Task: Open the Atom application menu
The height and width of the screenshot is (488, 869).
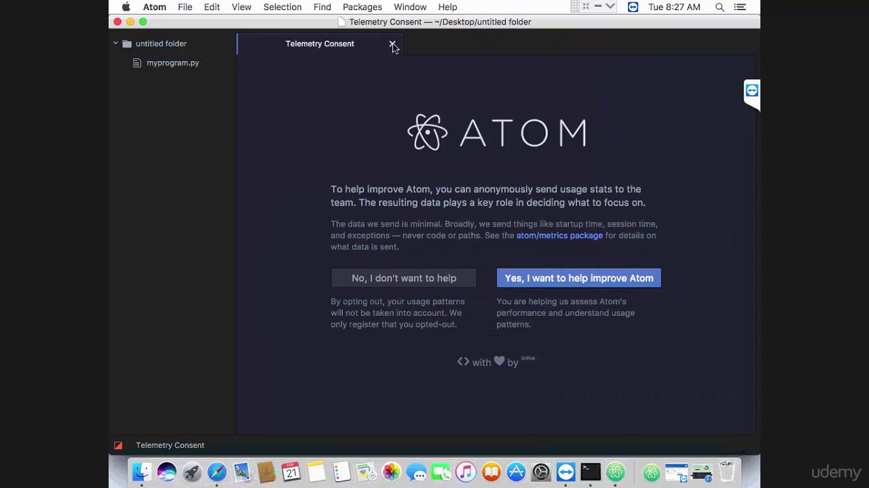Action: pos(154,7)
